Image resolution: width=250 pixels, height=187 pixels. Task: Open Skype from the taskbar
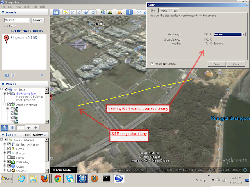70,178
